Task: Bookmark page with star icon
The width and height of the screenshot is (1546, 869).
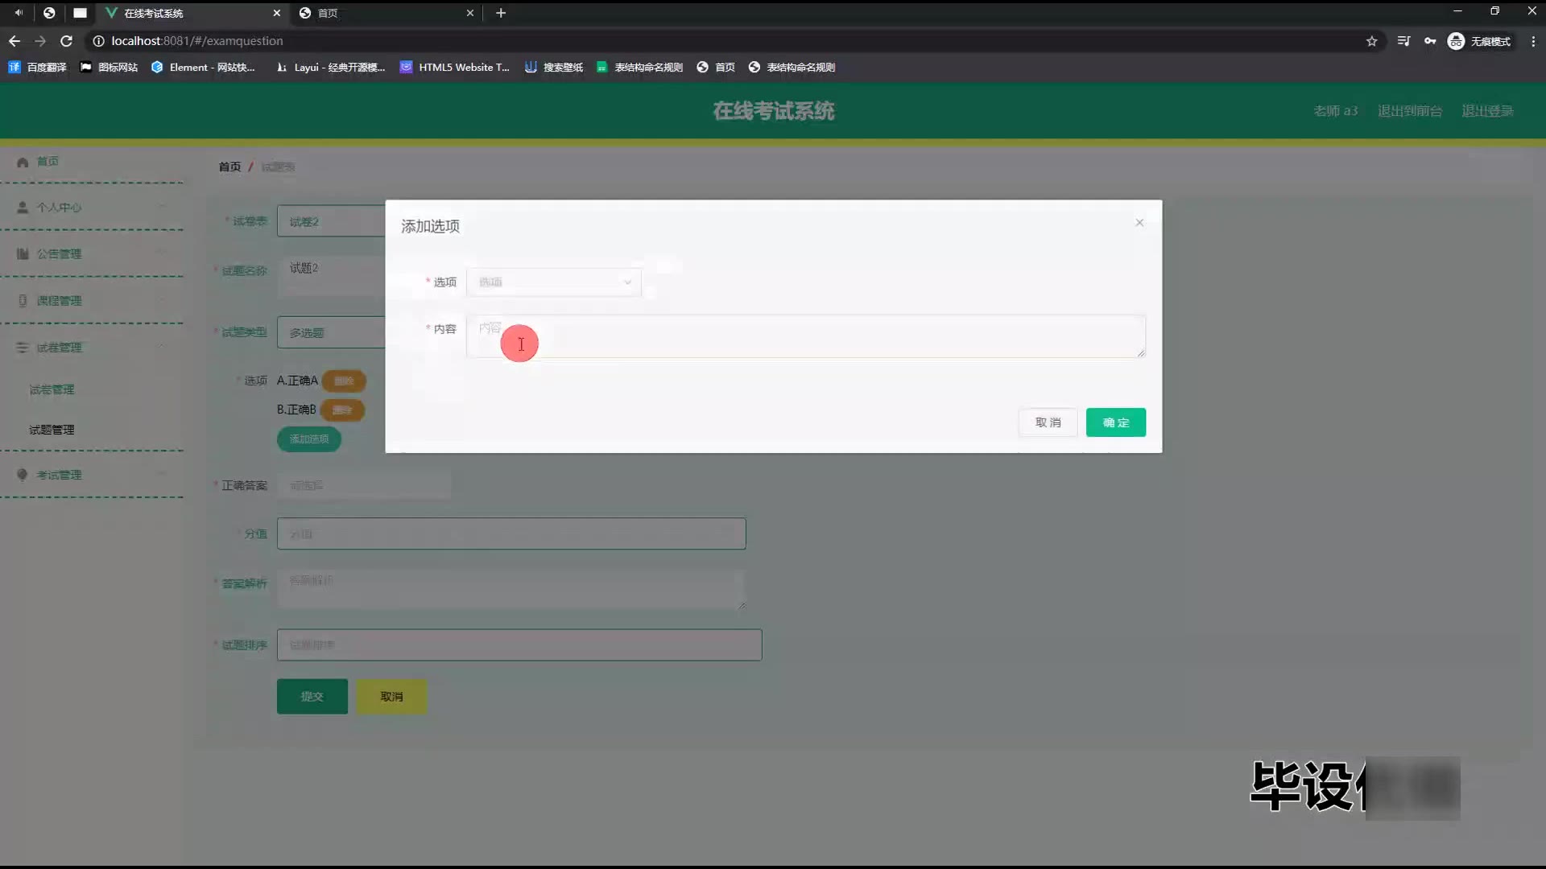Action: (1371, 41)
